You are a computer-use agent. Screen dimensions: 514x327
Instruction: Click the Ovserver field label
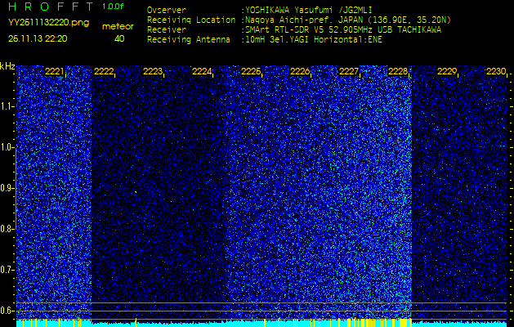[x=167, y=10]
